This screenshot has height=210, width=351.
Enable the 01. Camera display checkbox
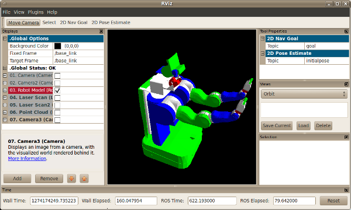pos(57,76)
